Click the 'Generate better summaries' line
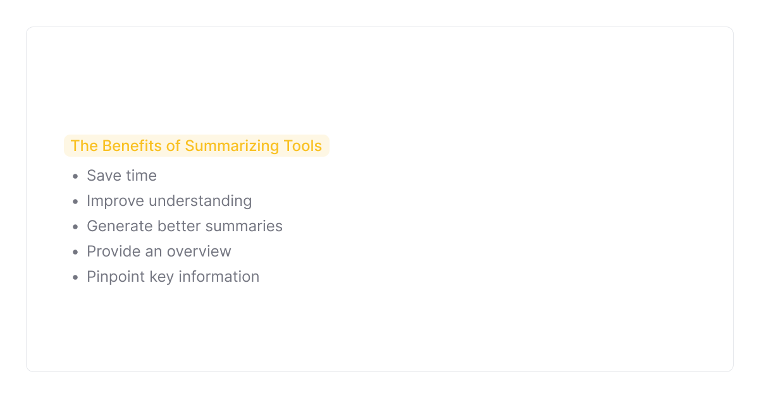Viewport: 759px width, 398px height. [184, 226]
